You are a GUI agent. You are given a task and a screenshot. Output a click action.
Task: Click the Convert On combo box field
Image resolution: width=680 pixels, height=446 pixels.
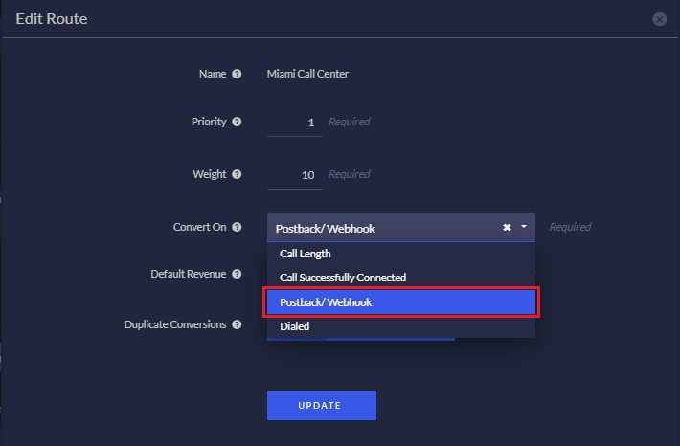[x=401, y=228]
